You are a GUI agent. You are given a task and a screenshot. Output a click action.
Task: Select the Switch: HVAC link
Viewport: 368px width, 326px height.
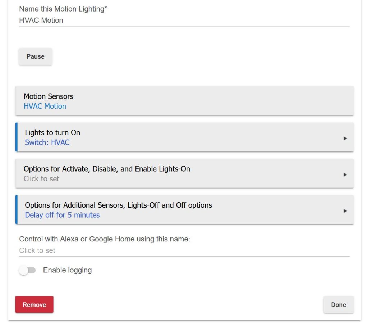47,142
